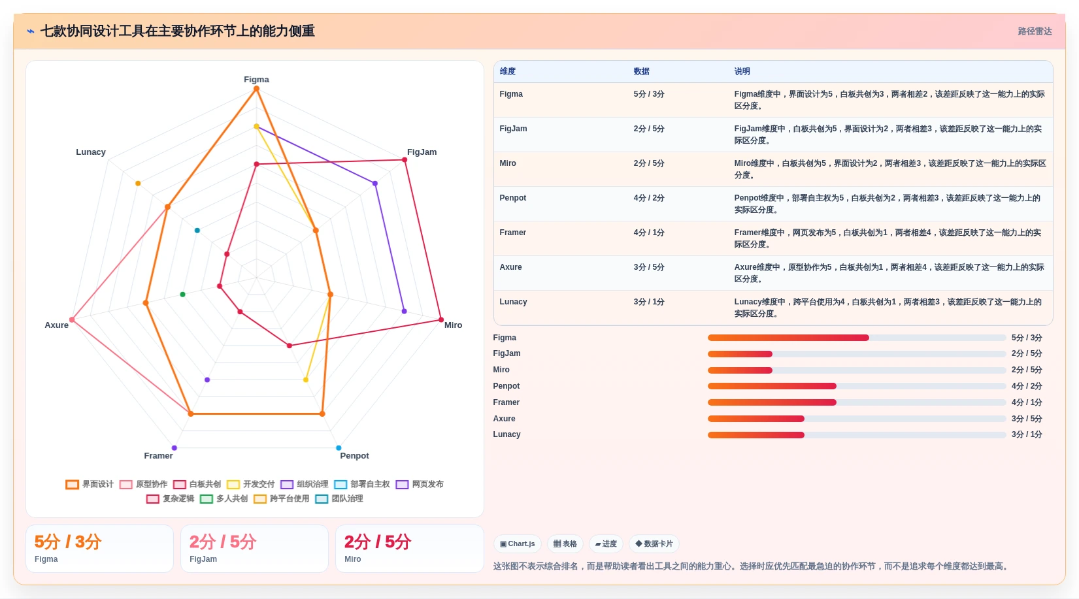This screenshot has width=1079, height=599.
Task: Select the Framer progress bar
Action: click(857, 402)
